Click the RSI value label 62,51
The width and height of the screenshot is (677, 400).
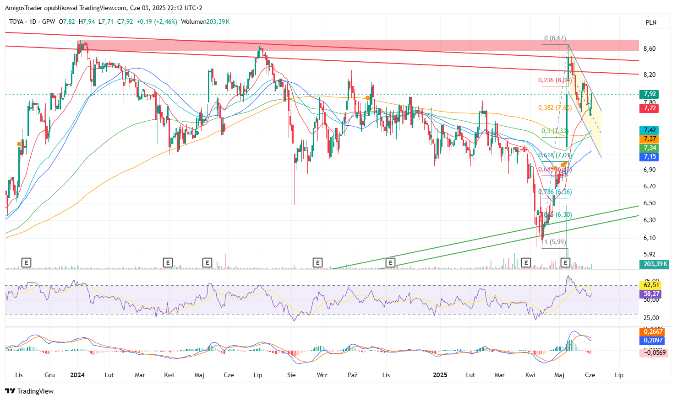(x=651, y=285)
